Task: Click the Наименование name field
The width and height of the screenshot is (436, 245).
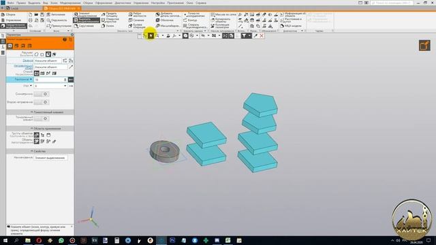Action: (x=50, y=158)
